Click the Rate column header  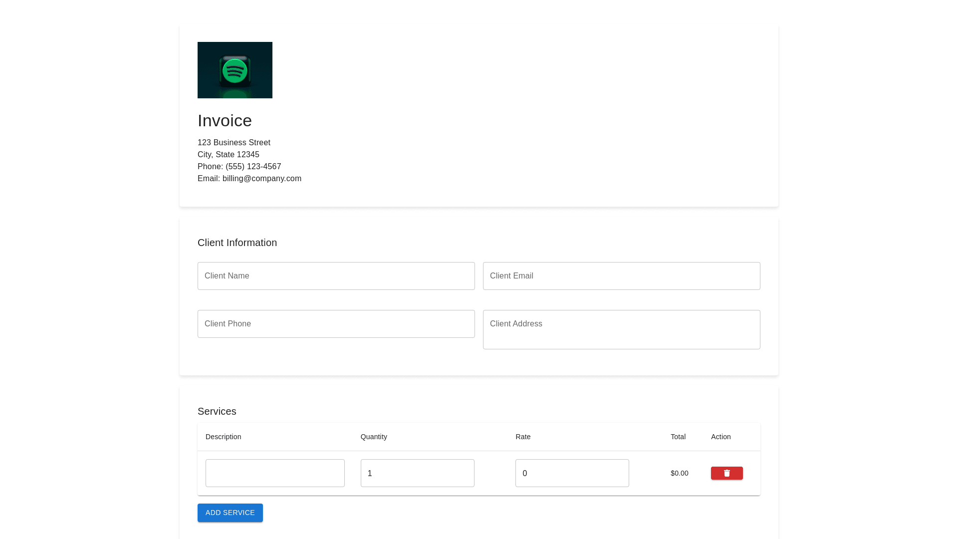pos(523,437)
